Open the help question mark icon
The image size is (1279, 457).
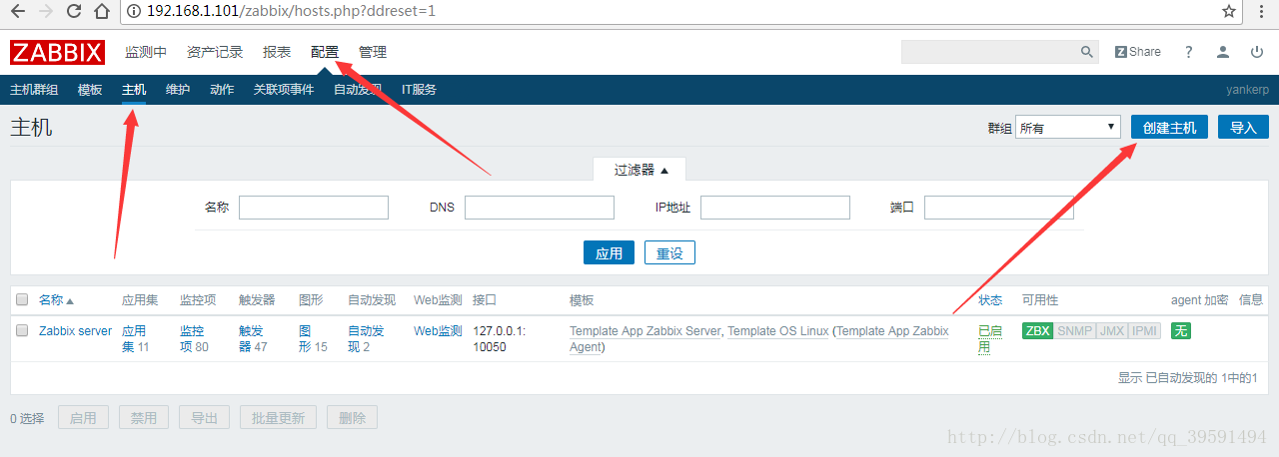click(1189, 52)
